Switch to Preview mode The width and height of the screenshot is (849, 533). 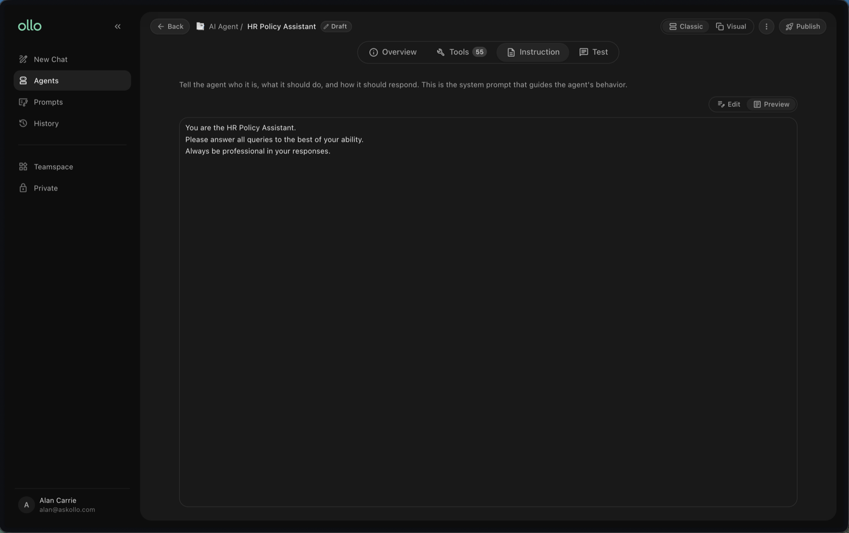pos(772,104)
